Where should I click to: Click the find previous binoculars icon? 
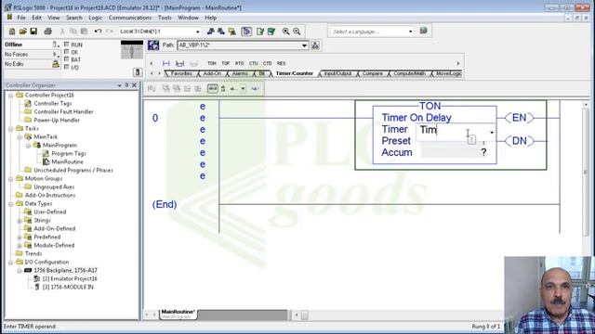point(210,32)
